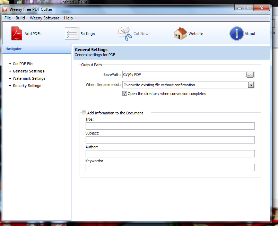
Task: Click the Paint app icon in background window
Action: point(19,2)
